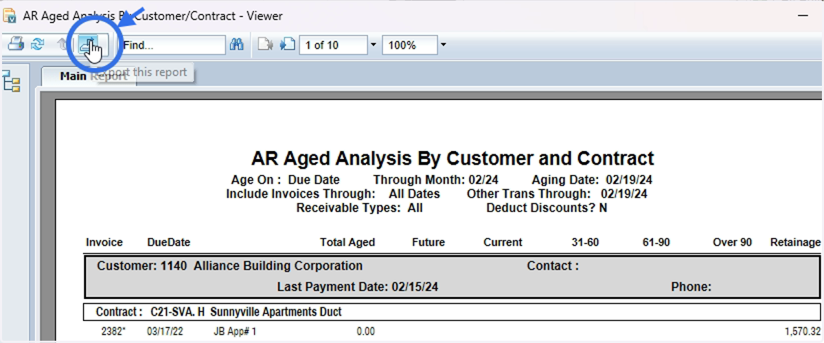Click the Through Month: 02/24 text
The image size is (824, 343).
[x=436, y=180]
